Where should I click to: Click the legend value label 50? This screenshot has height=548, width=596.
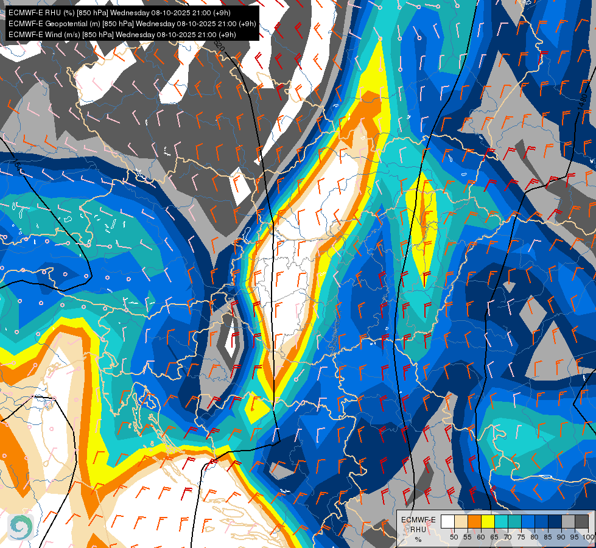454,537
